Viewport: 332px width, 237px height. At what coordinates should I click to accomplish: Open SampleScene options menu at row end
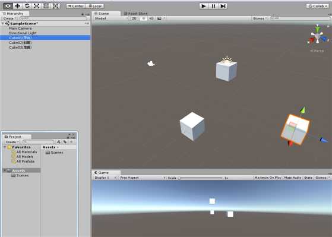pyautogui.click(x=87, y=24)
